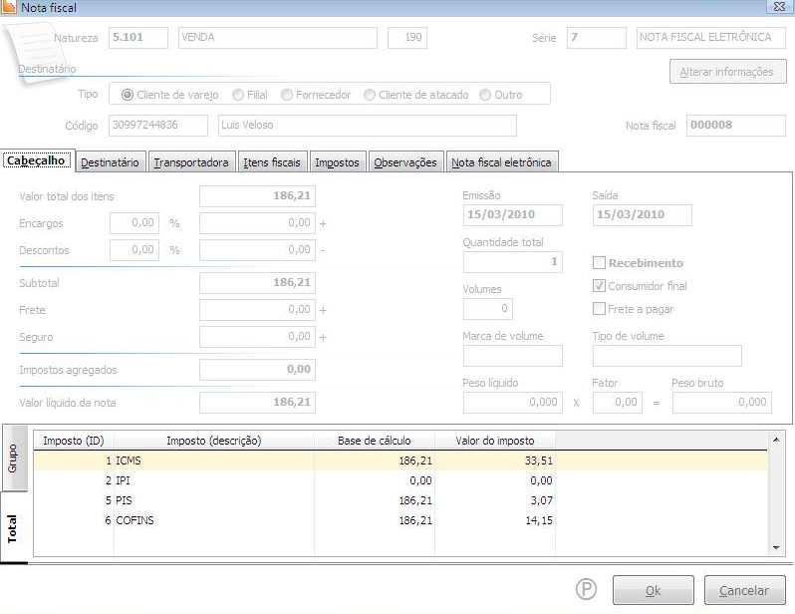Click the Código field 30997244836
This screenshot has height=614, width=795.
(158, 126)
